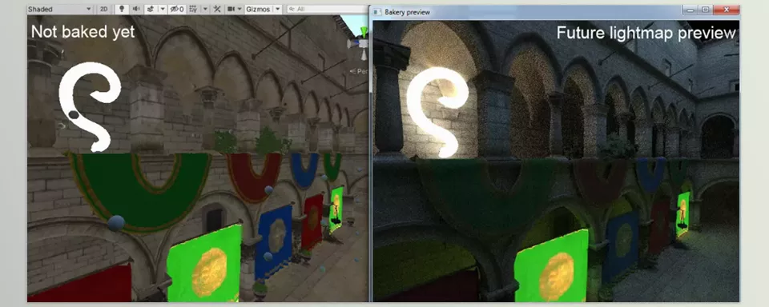This screenshot has width=769, height=307.
Task: Expand scene camera dropdown arrow
Action: (x=240, y=10)
